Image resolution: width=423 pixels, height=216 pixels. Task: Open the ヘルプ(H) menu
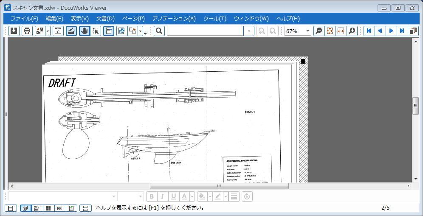288,19
